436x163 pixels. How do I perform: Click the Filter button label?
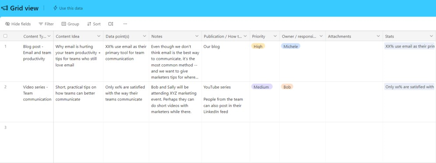point(49,24)
